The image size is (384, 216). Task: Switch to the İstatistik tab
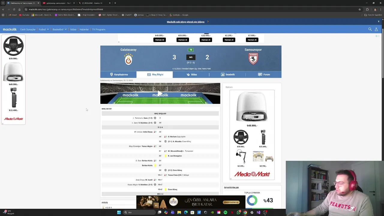(227, 74)
